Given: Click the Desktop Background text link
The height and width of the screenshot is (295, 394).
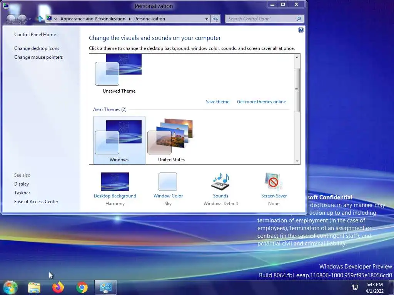Looking at the screenshot, I should [x=115, y=196].
